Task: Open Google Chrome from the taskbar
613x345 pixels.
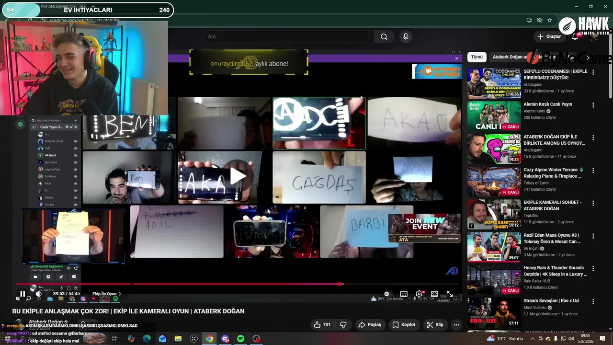Action: coord(209,339)
